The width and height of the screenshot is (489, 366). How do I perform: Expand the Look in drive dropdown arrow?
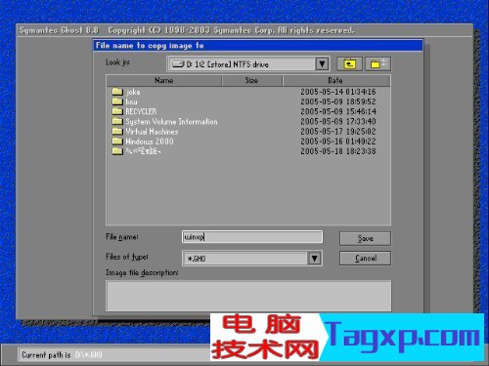(322, 63)
